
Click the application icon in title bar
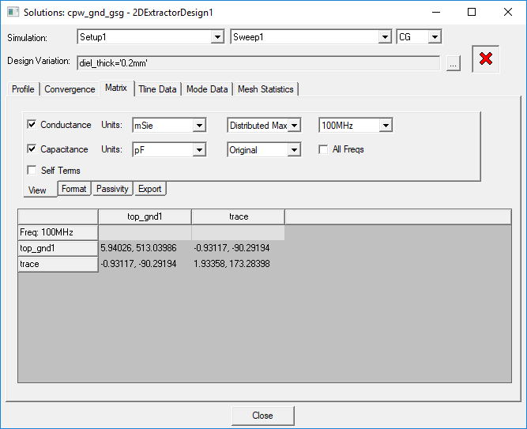[x=12, y=13]
